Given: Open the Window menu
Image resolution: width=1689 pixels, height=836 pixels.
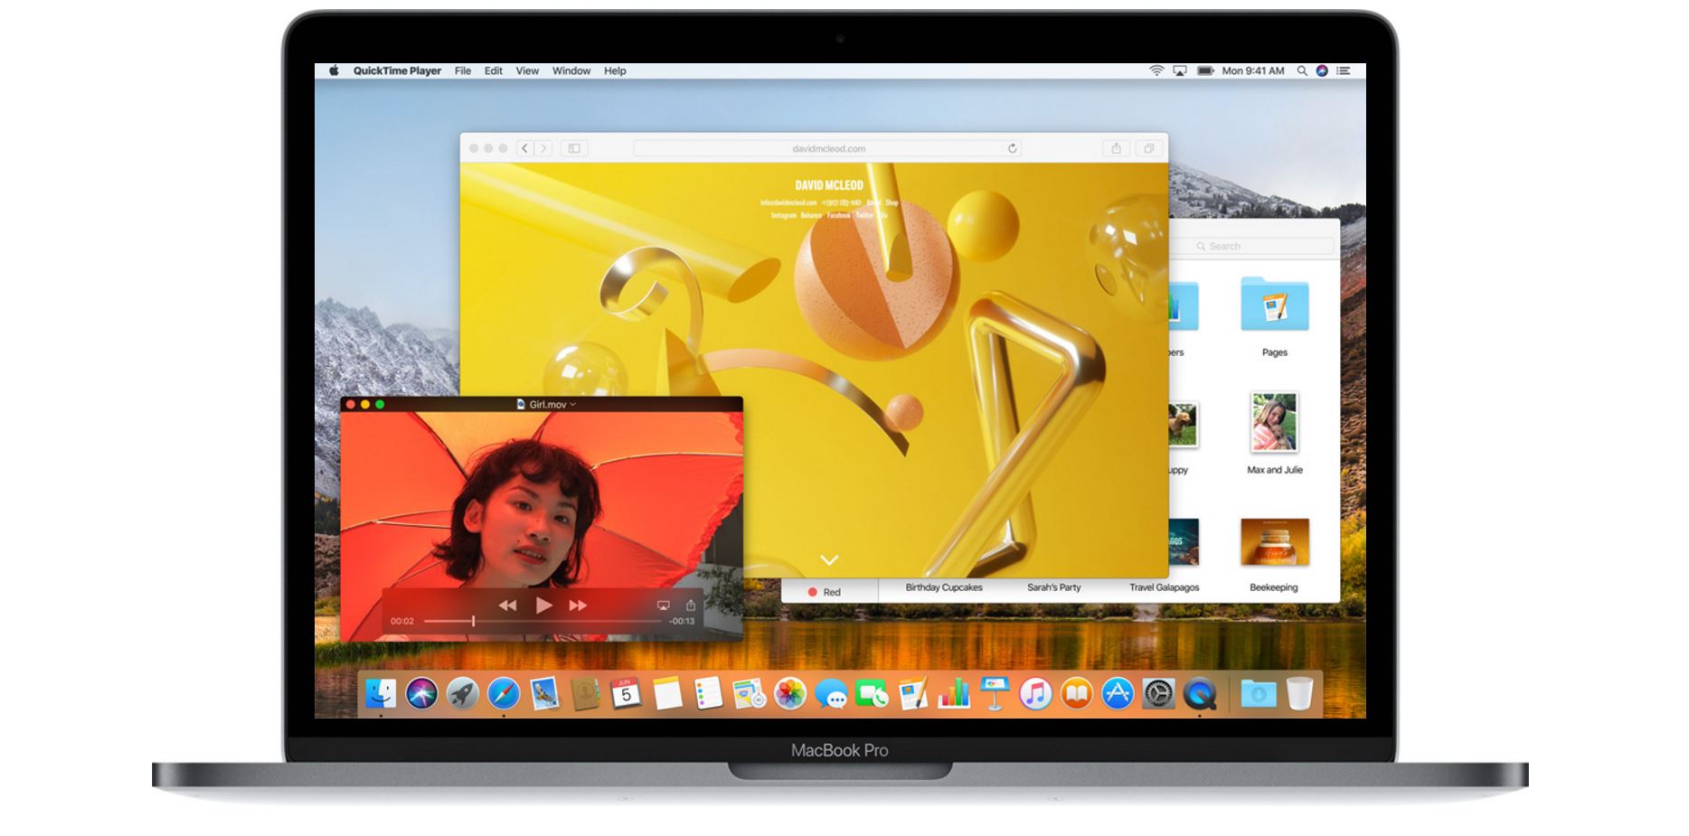Looking at the screenshot, I should 571,70.
